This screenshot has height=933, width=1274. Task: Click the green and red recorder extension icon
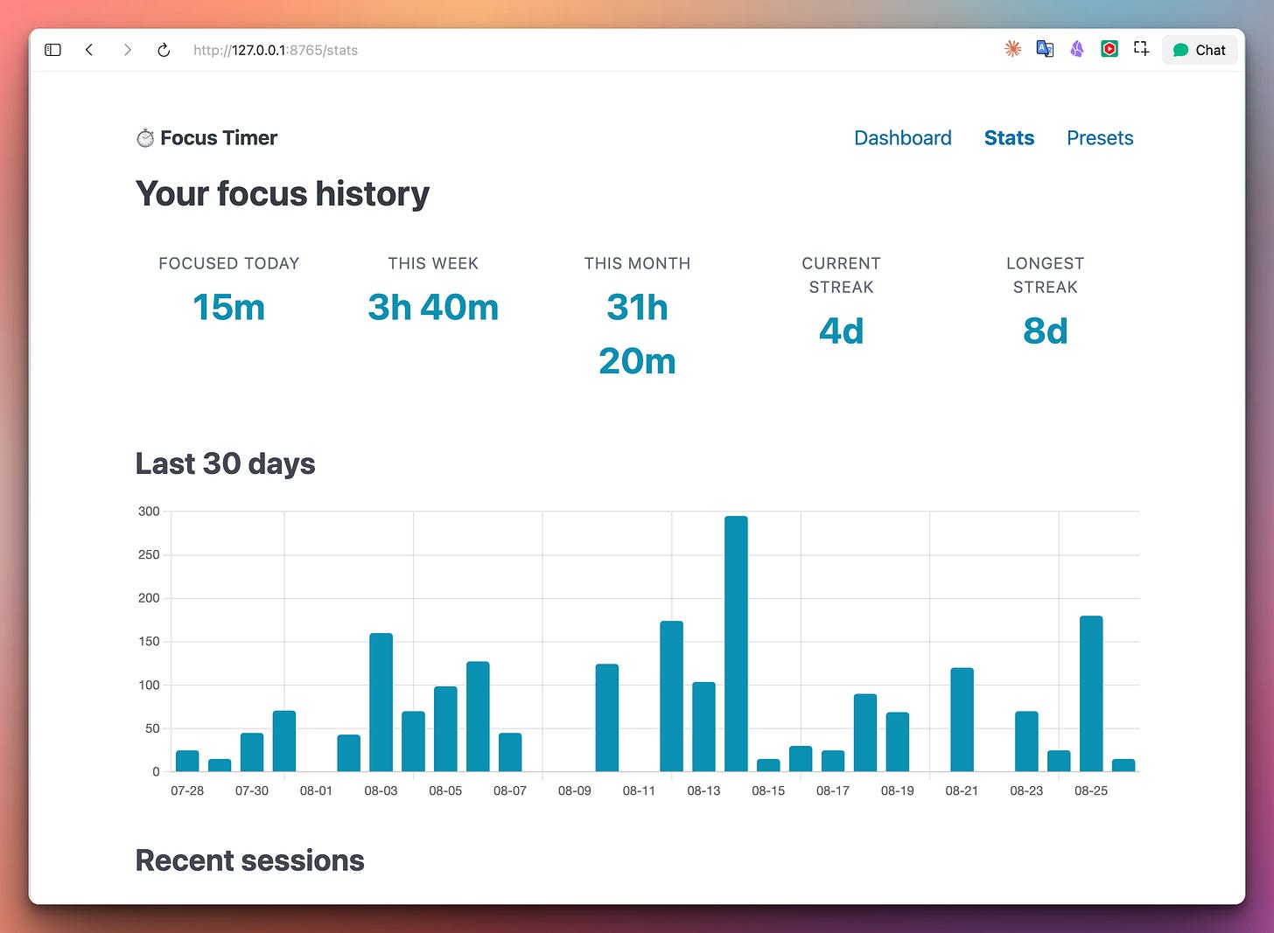pyautogui.click(x=1109, y=49)
